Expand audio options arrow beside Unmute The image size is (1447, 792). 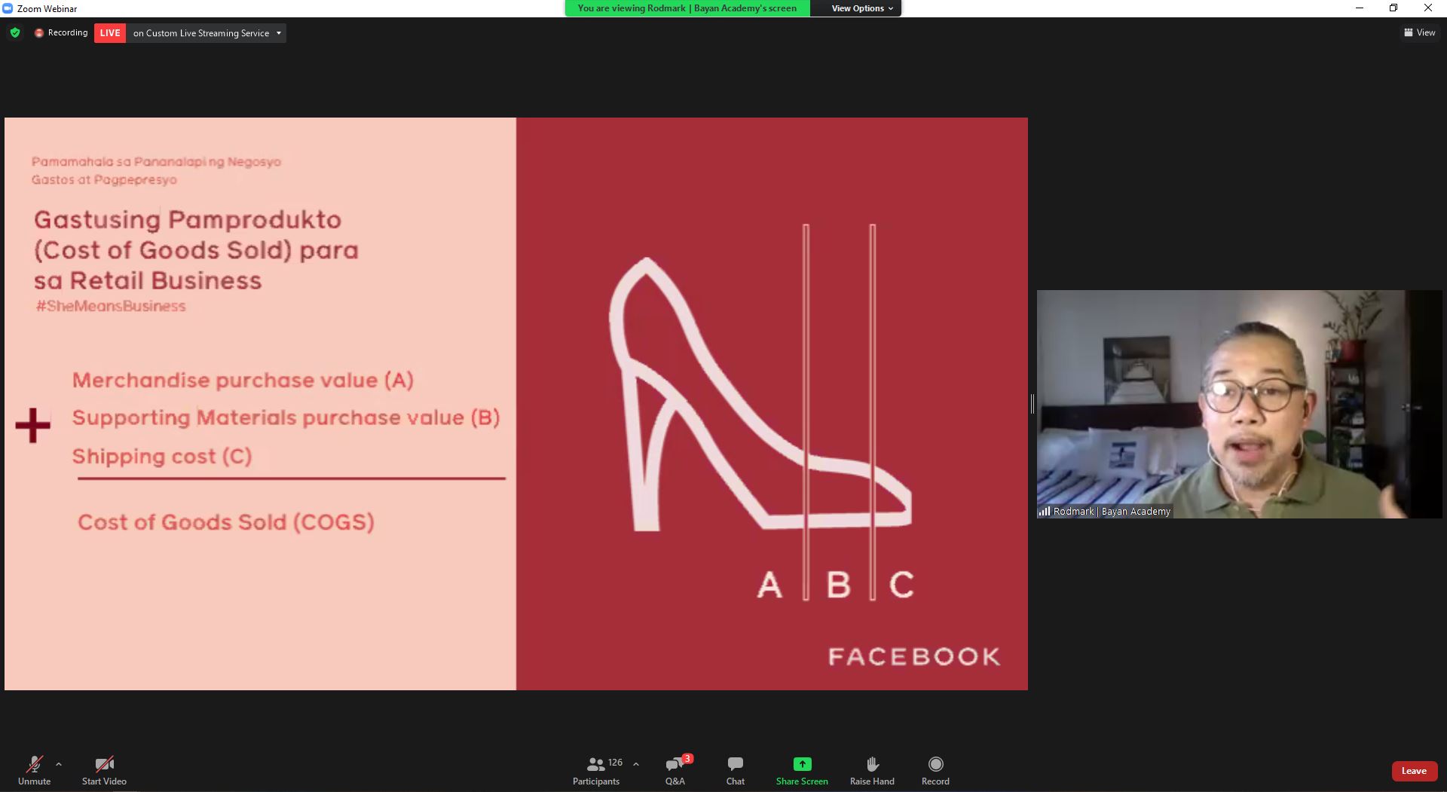59,764
